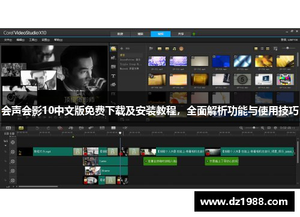
Task: Open the Track Motion icon
Action: pyautogui.click(x=91, y=128)
